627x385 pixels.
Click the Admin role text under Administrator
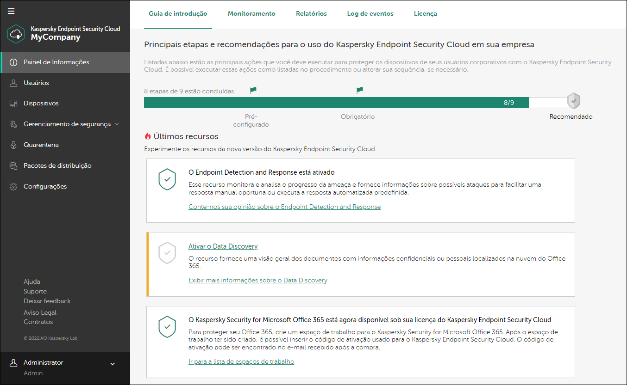(x=33, y=373)
